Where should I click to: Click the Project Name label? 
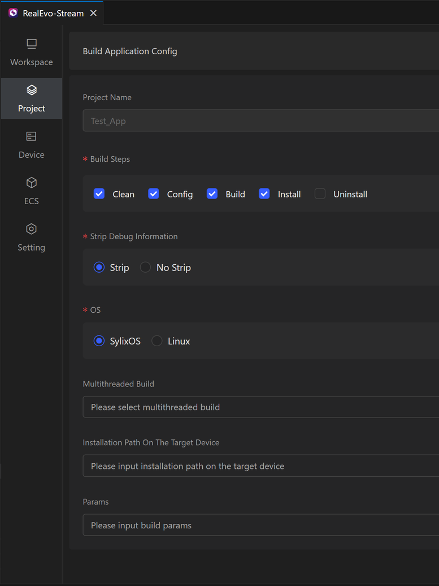pyautogui.click(x=107, y=97)
